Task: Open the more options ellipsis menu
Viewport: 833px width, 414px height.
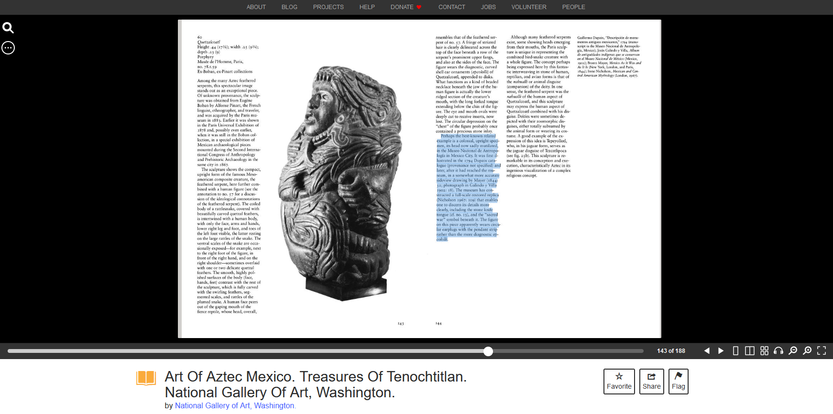Action: tap(8, 48)
